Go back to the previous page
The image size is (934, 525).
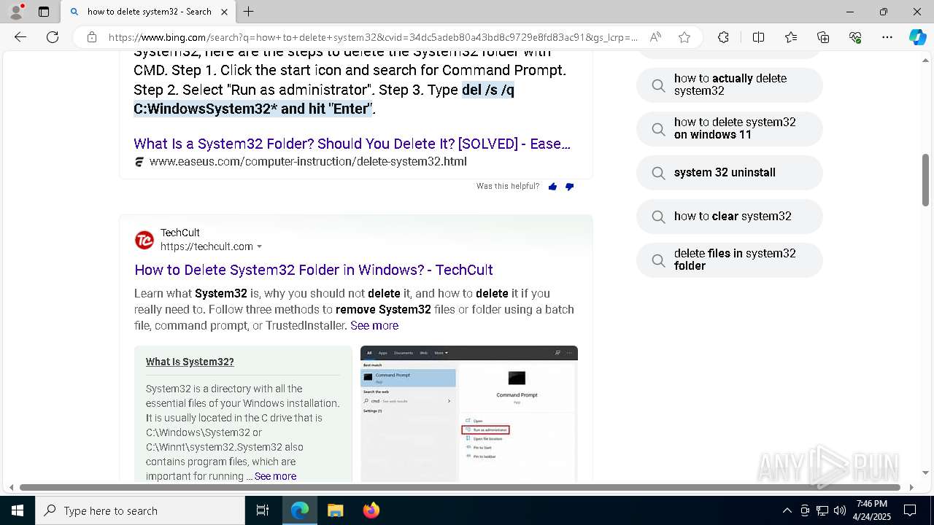[x=20, y=37]
